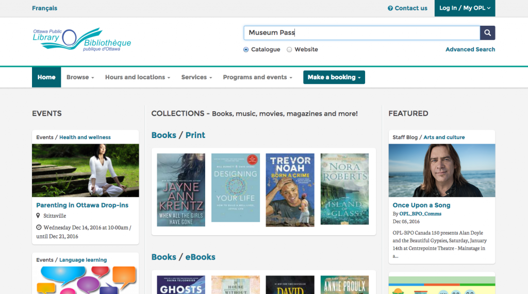Click the magnifying glass search button
Image resolution: width=528 pixels, height=294 pixels.
pos(487,33)
